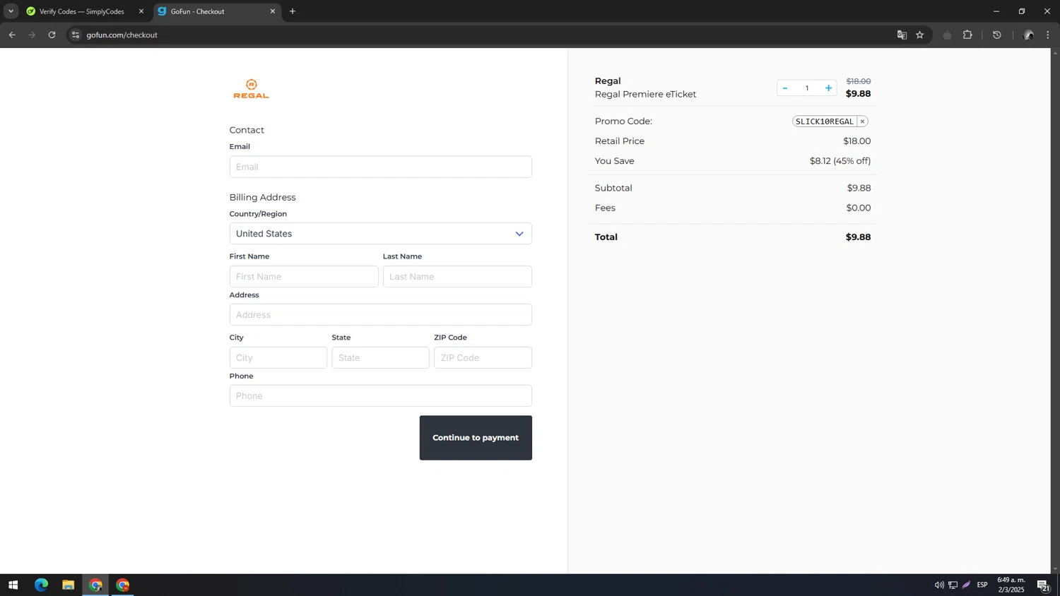Click the Retail Price $18.00 value

[x=857, y=141]
